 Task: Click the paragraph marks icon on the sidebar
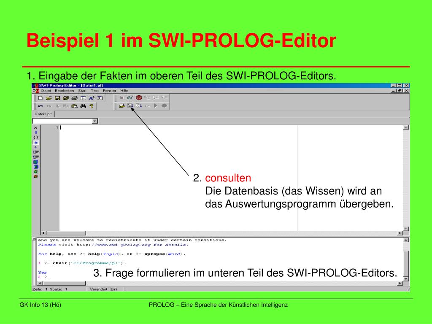[35, 132]
